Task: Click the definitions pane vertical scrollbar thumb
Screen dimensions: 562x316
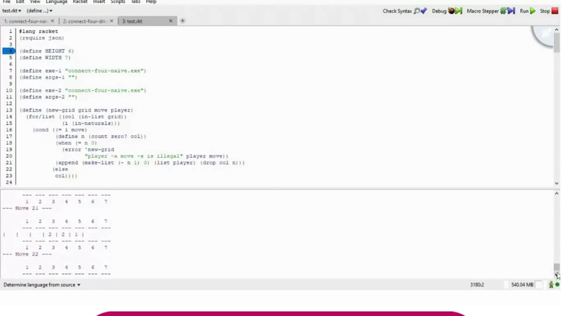Action: tap(557, 43)
